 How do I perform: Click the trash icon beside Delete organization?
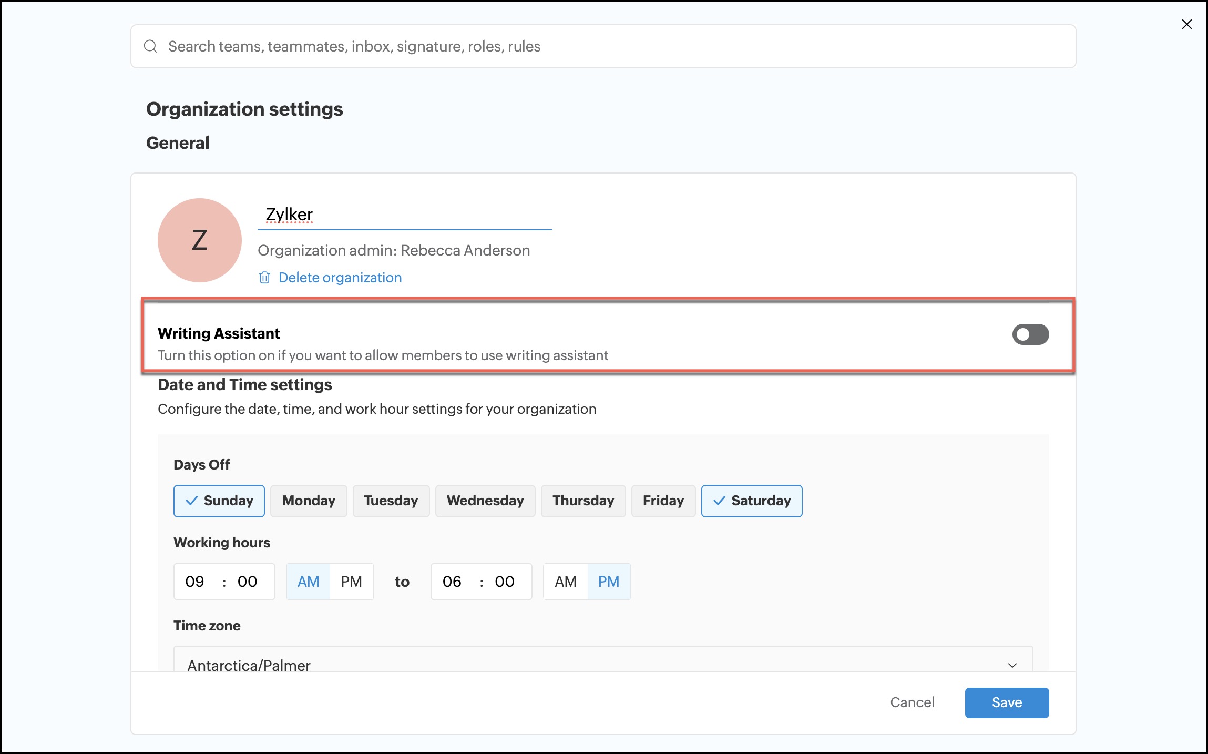point(264,278)
